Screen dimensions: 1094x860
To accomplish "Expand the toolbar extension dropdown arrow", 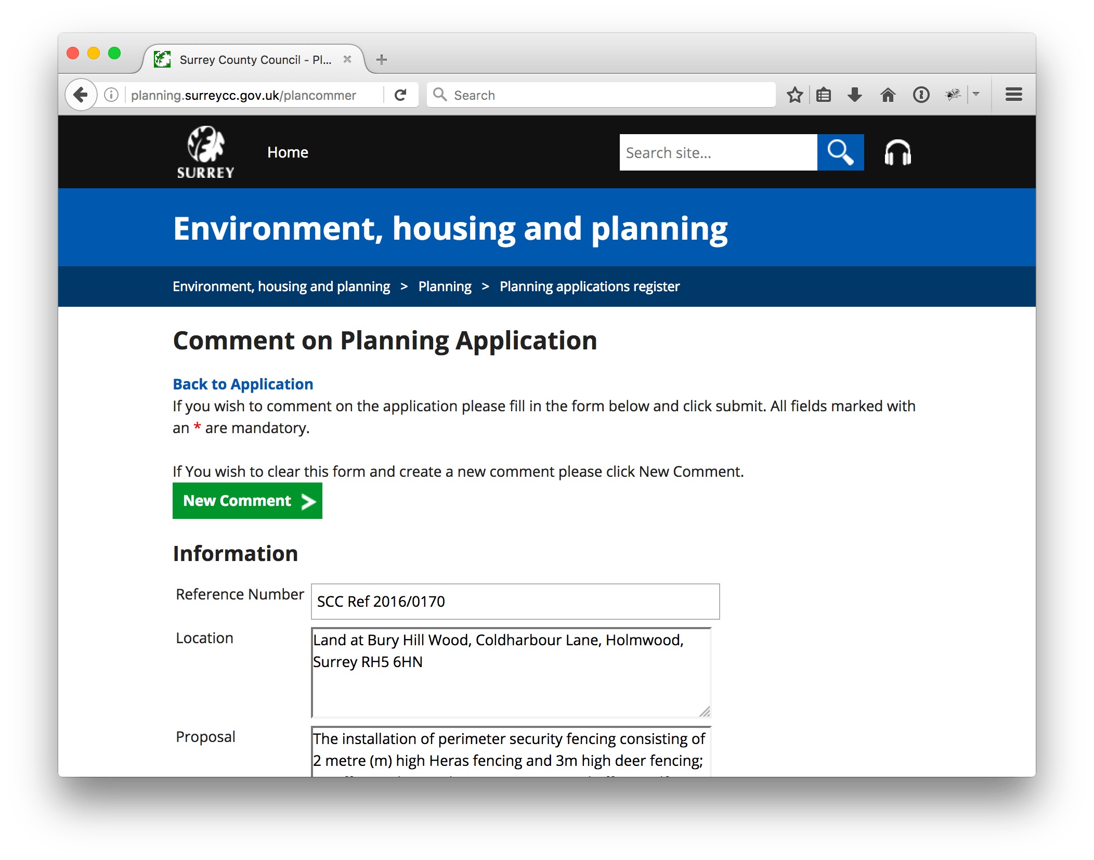I will (976, 95).
